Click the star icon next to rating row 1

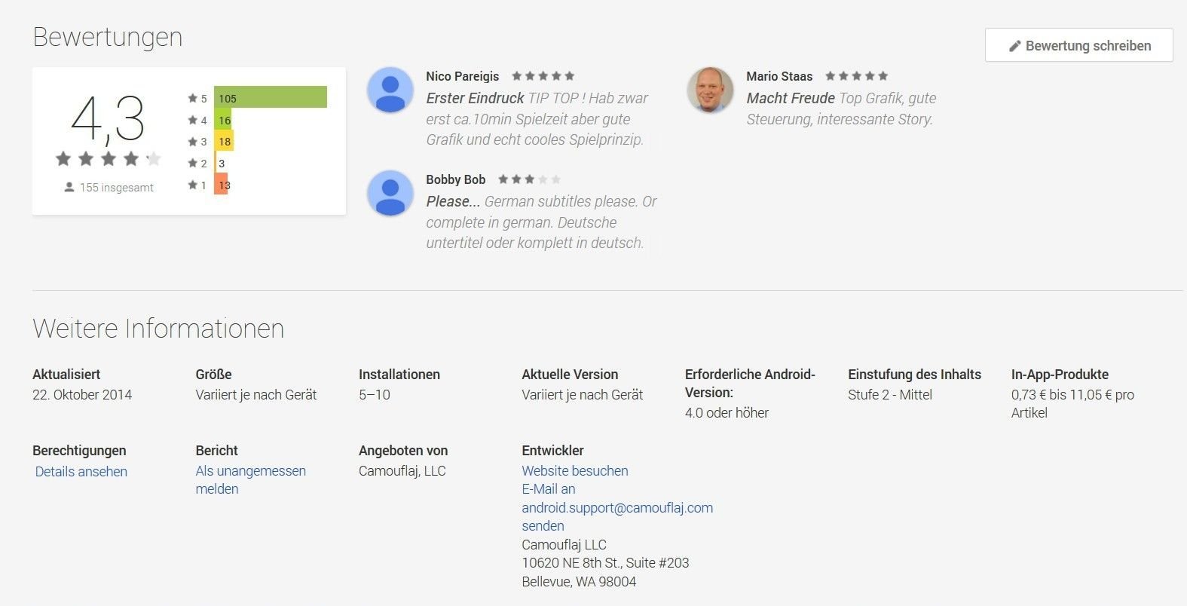pos(192,185)
